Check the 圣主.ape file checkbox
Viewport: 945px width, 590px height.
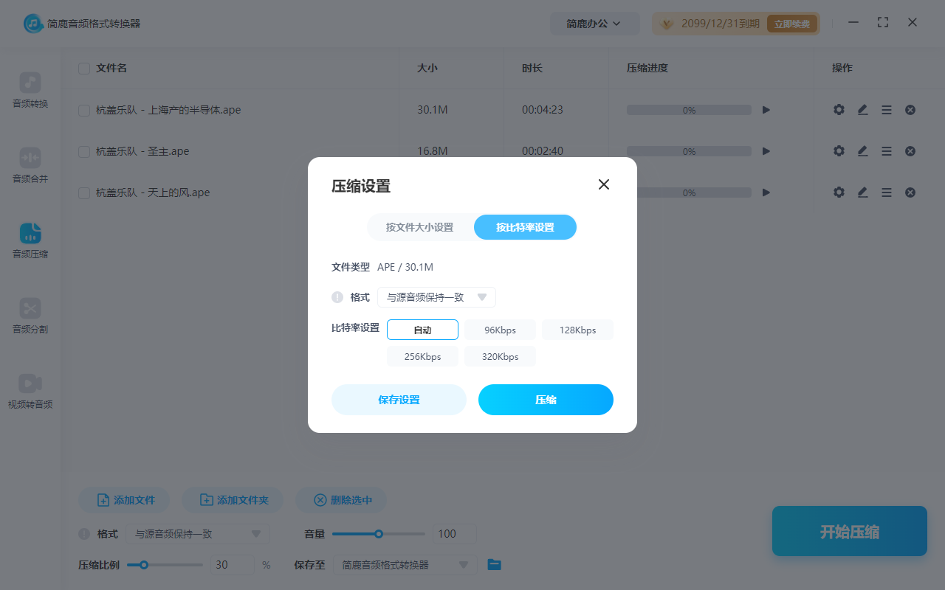pos(84,151)
